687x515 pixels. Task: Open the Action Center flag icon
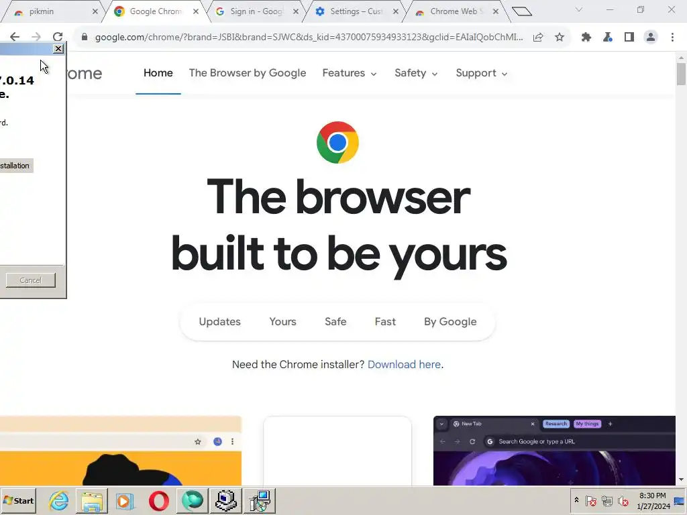coord(590,500)
